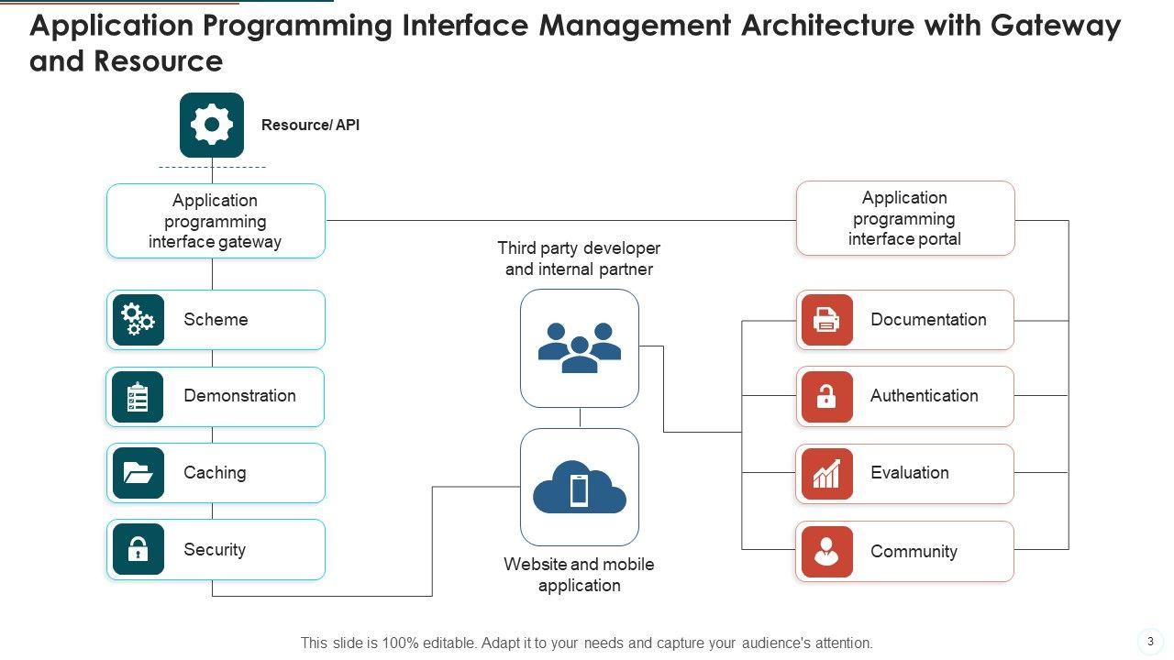
Task: Select the Caching folder icon
Action: 138,473
